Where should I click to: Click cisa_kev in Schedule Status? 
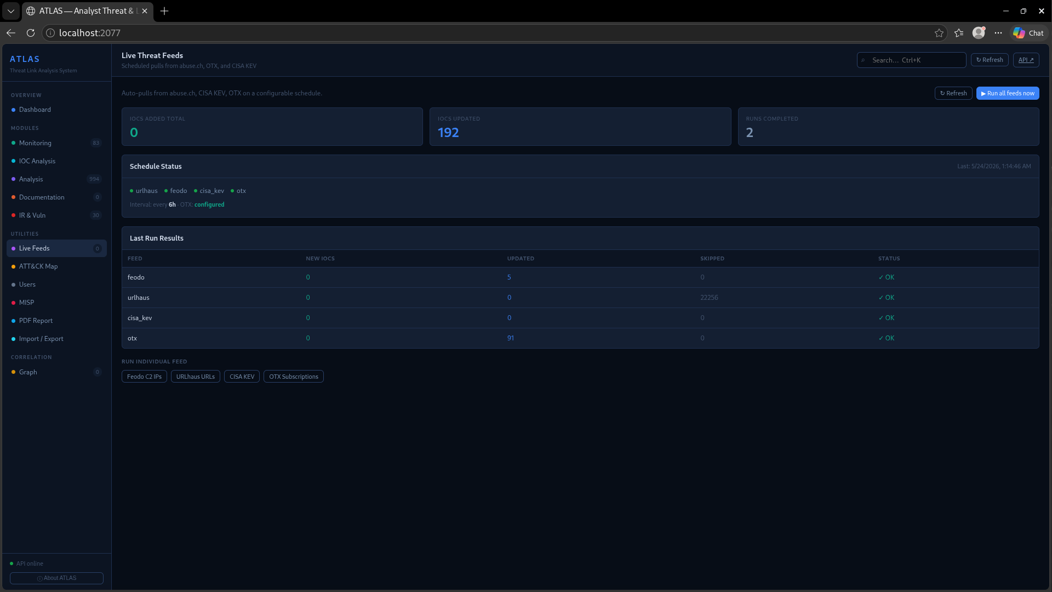pos(209,191)
